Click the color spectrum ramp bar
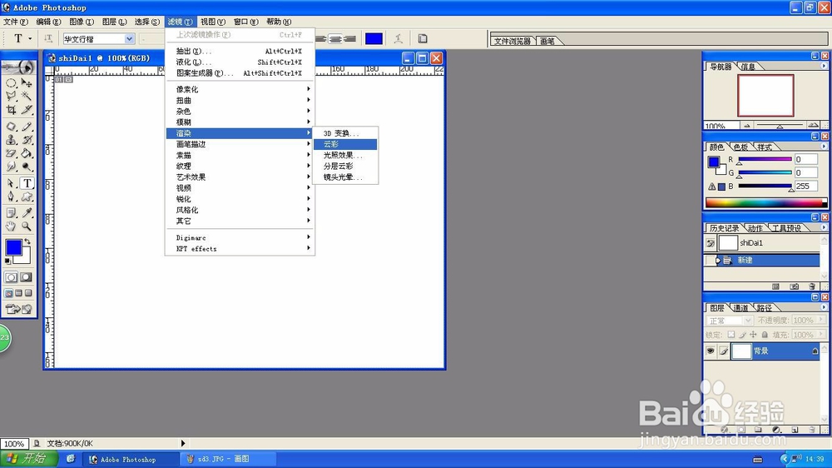This screenshot has height=468, width=832. click(x=765, y=202)
